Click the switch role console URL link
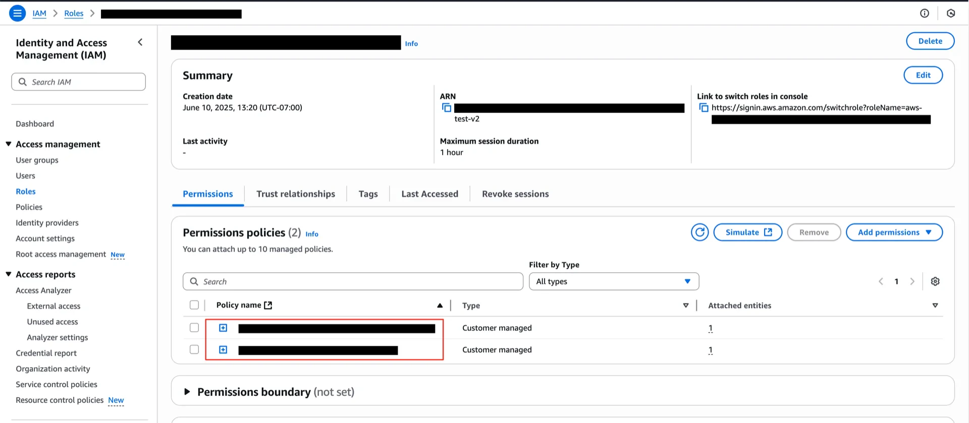 coord(817,107)
